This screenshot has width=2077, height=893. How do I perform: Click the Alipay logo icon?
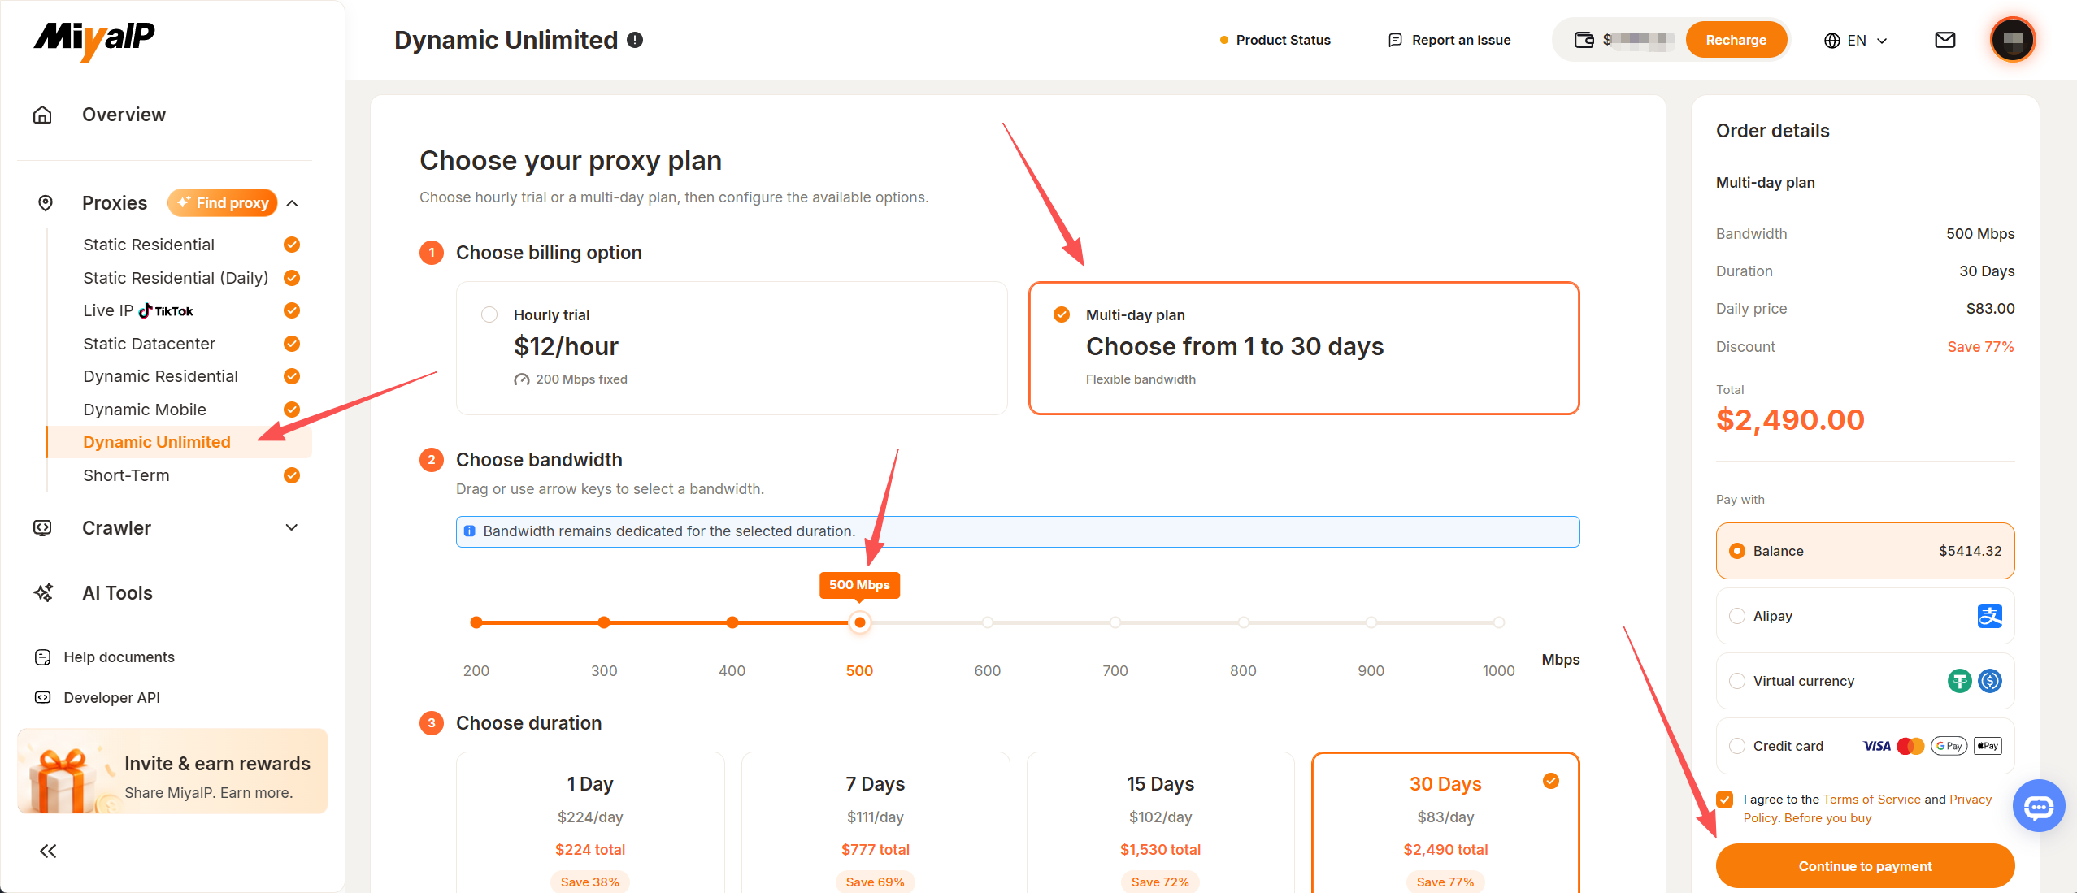[x=1989, y=616]
